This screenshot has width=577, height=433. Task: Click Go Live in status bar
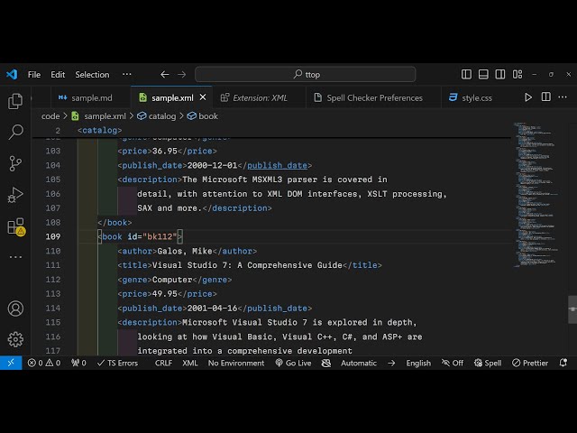292,363
